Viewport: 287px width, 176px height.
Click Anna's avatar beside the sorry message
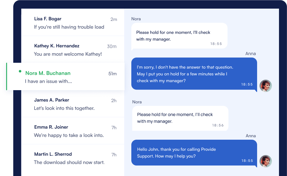[265, 86]
